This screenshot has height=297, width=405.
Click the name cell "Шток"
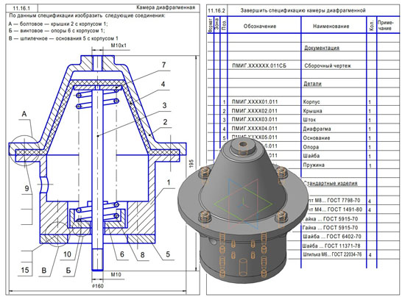309,120
